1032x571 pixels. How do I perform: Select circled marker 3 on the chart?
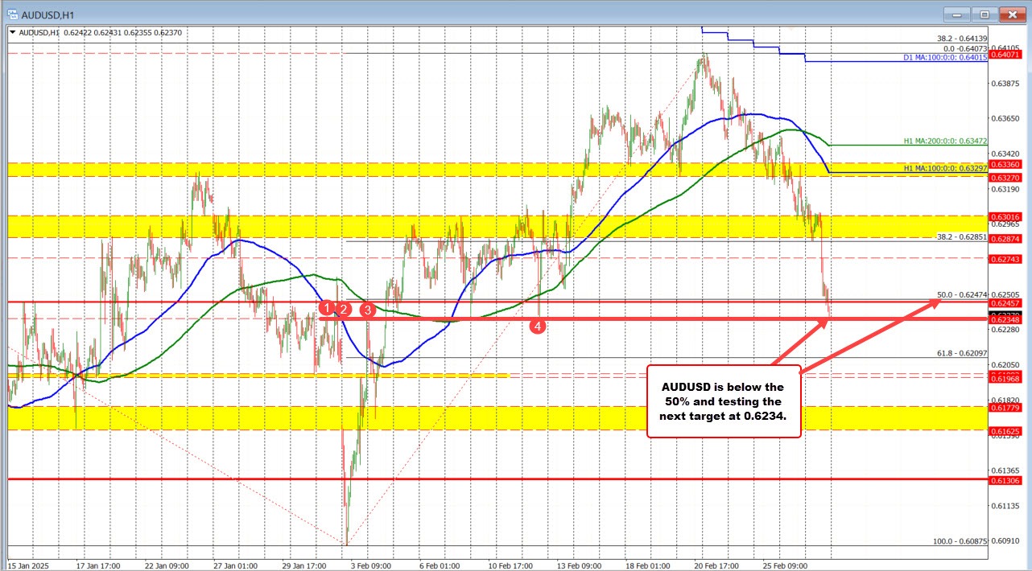368,310
